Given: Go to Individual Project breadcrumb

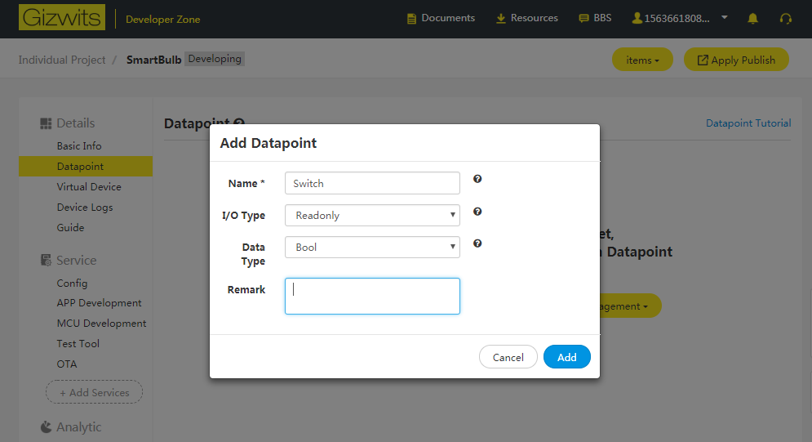Looking at the screenshot, I should [x=62, y=60].
